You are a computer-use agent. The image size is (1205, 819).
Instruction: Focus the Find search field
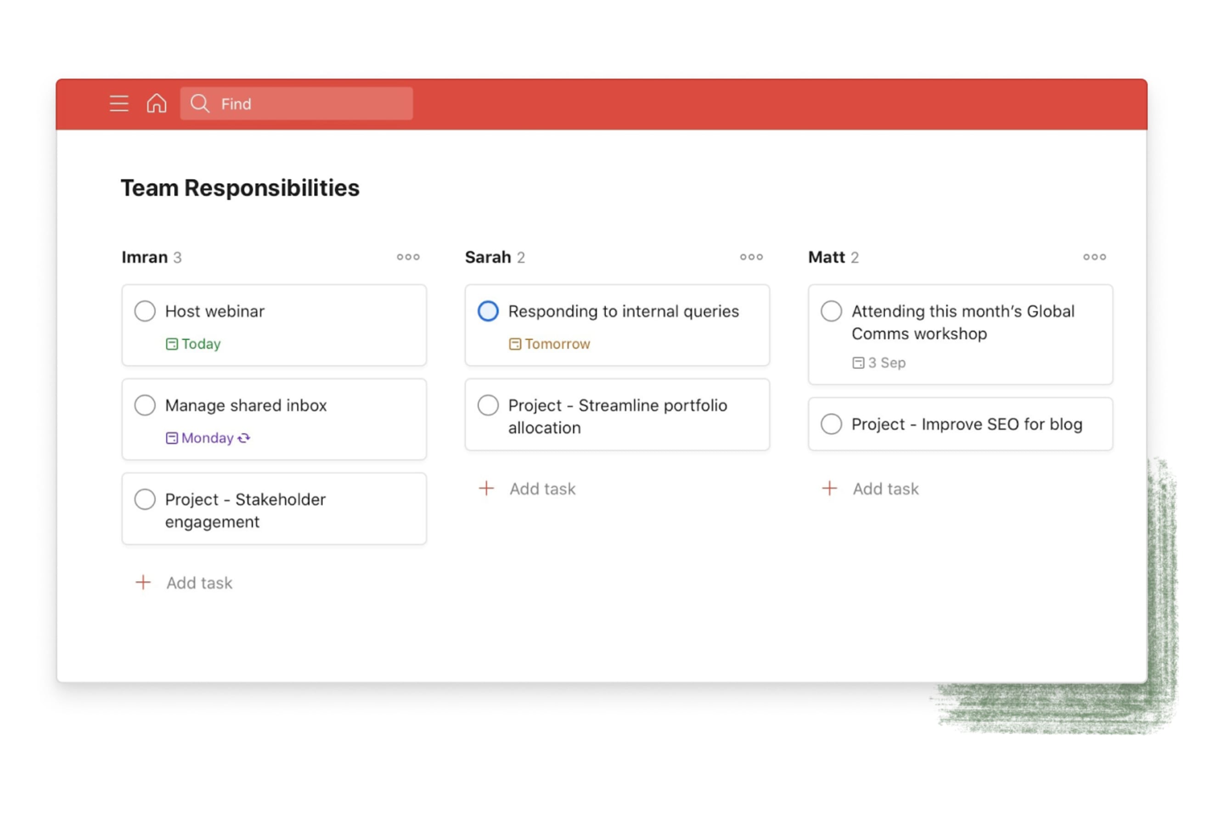click(297, 104)
